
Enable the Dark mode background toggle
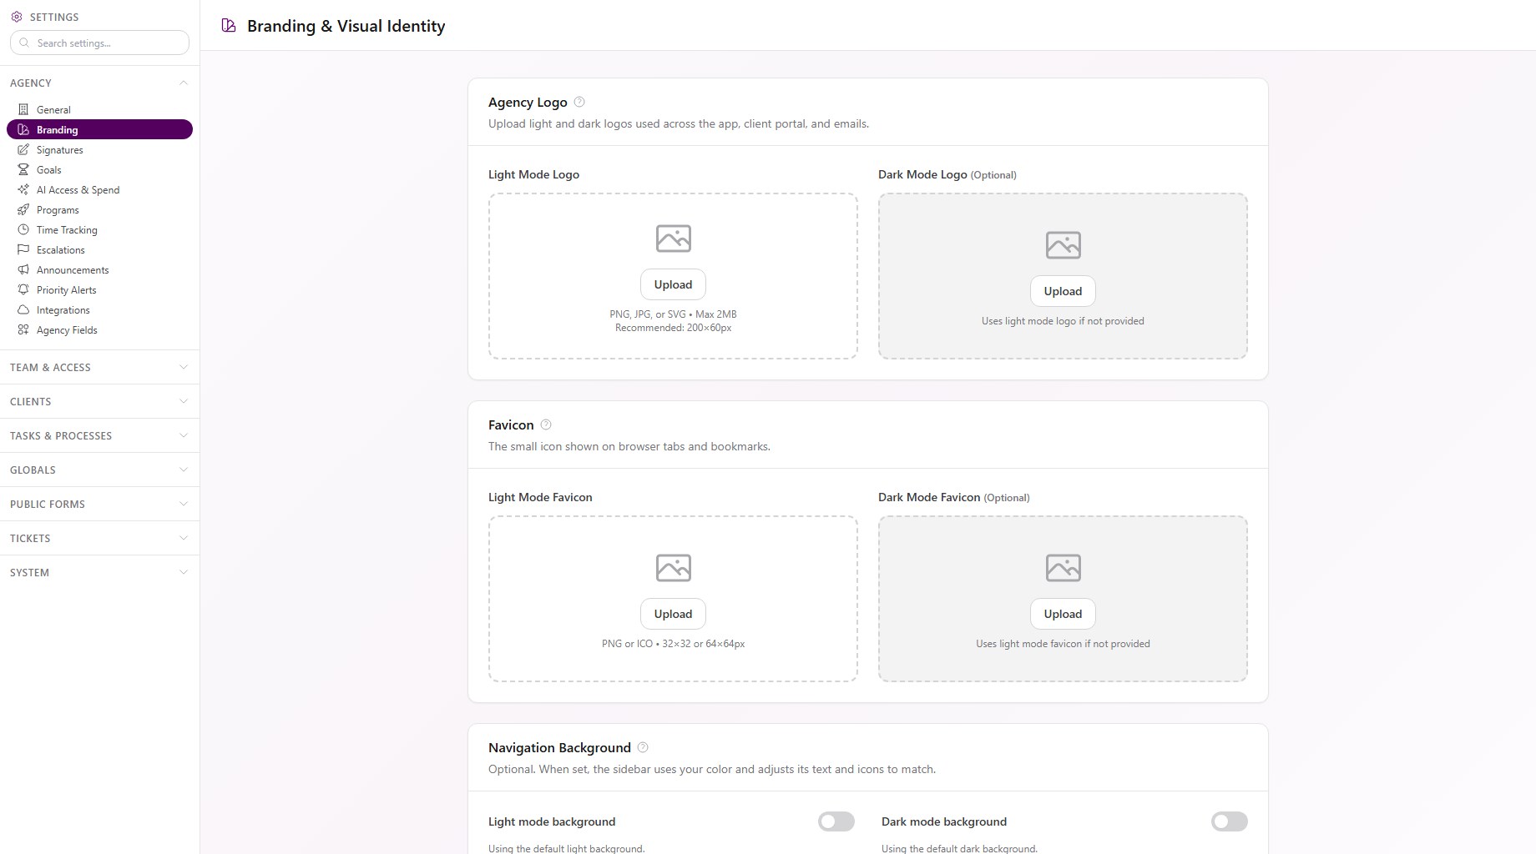click(x=1230, y=821)
